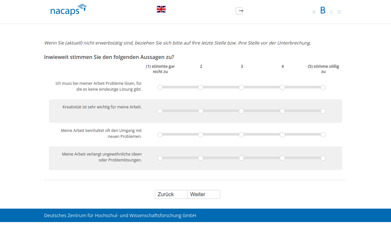Switch language with the British flag icon
Screen dimensions: 391x225
click(x=161, y=9)
